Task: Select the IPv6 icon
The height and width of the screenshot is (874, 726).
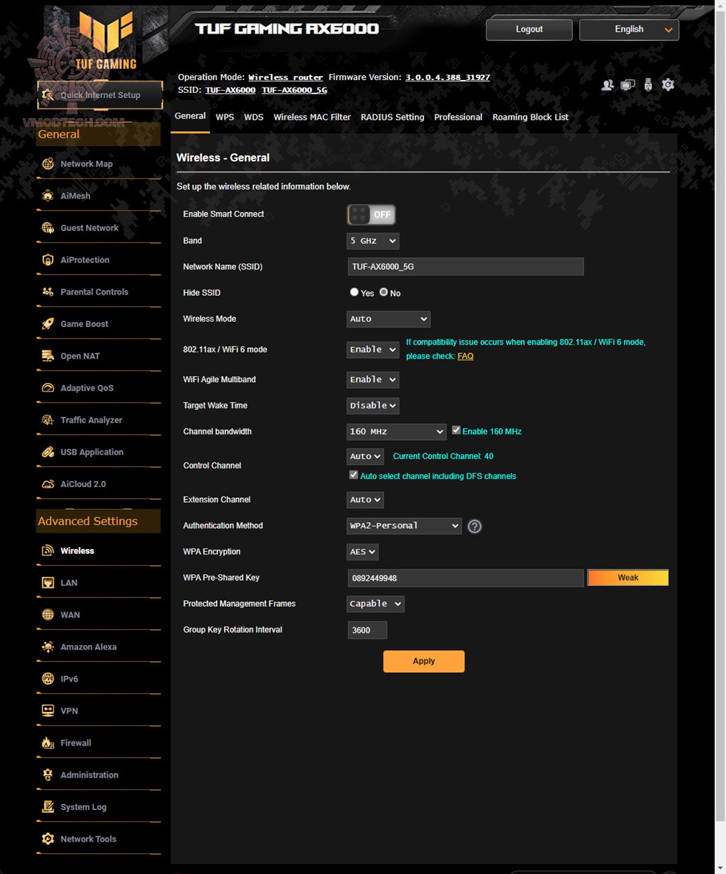Action: (x=48, y=678)
